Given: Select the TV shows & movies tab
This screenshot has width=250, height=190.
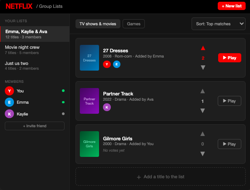Looking at the screenshot, I should (x=98, y=24).
